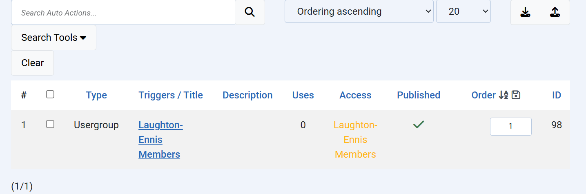
Task: Click the Order sort arrows icon
Action: pyautogui.click(x=504, y=95)
